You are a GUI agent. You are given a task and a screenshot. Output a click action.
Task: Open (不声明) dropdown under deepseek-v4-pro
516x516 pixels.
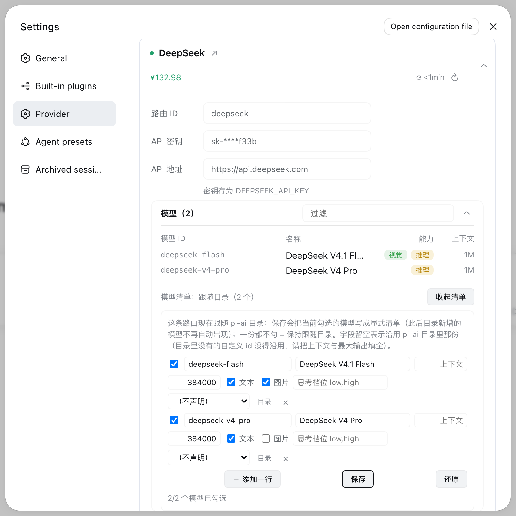(209, 458)
